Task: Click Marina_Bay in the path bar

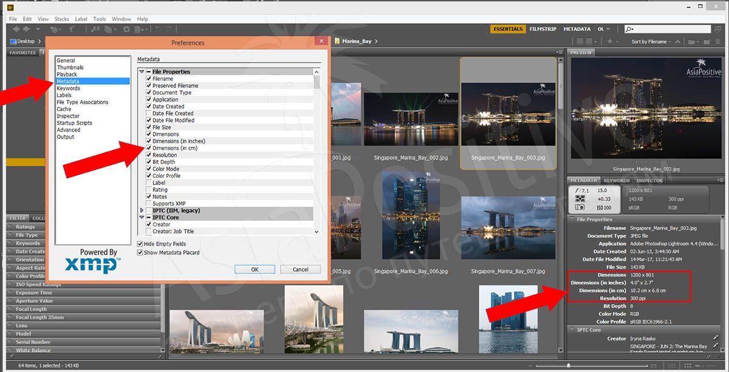Action: (357, 41)
